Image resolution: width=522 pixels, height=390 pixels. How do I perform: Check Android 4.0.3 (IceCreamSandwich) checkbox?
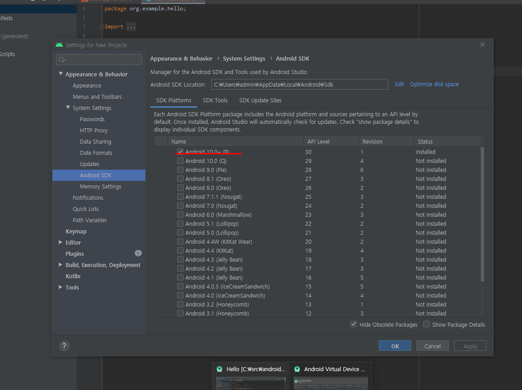click(x=180, y=286)
